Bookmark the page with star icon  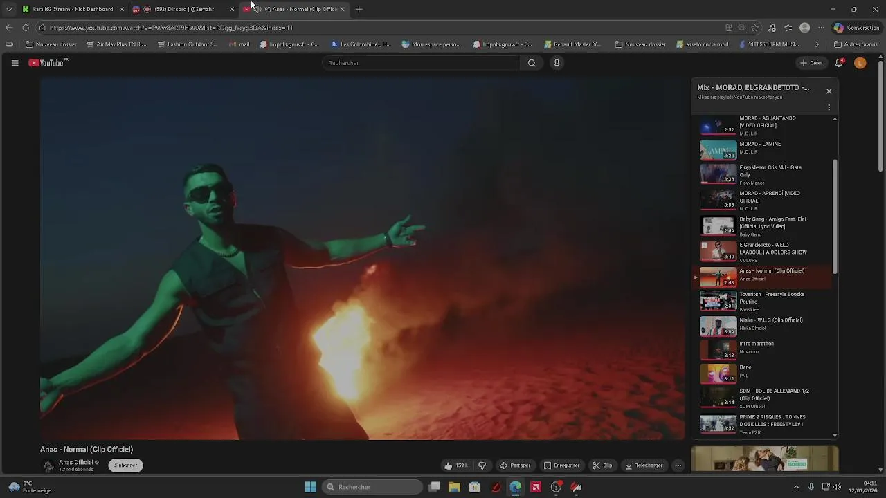755,28
